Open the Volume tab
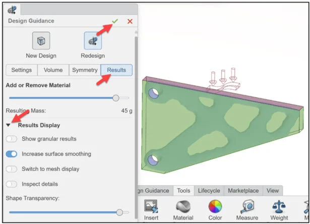This screenshot has width=310, height=224. pos(53,70)
